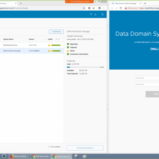Viewport: 159px width, 159px height.
Task: Click the Version column header
Action: pyautogui.click(x=32, y=39)
